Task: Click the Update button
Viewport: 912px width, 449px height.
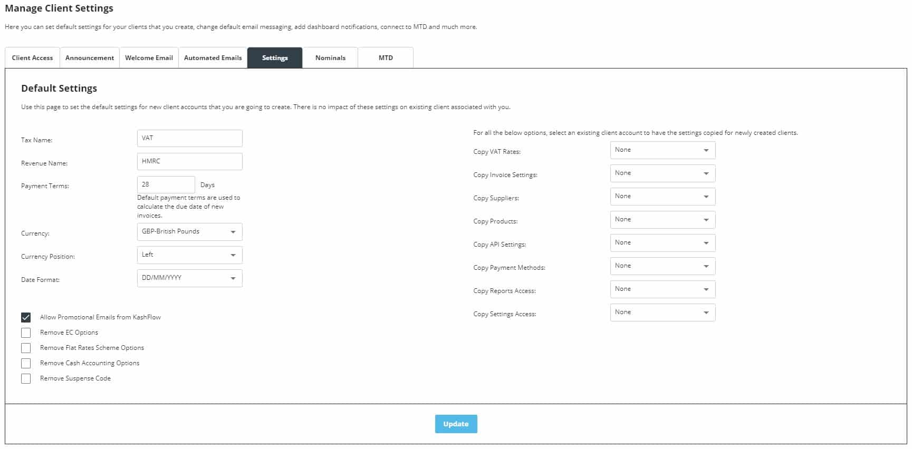Action: (456, 424)
